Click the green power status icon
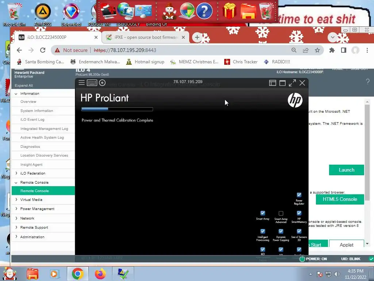Viewport: 374px width, 281px height. coord(302,259)
